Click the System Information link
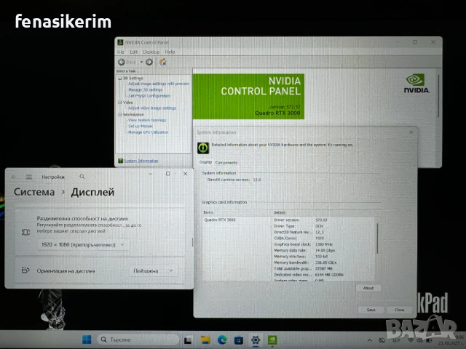 [x=141, y=161]
